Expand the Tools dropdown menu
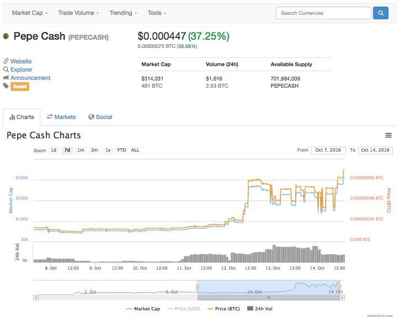 coord(157,13)
